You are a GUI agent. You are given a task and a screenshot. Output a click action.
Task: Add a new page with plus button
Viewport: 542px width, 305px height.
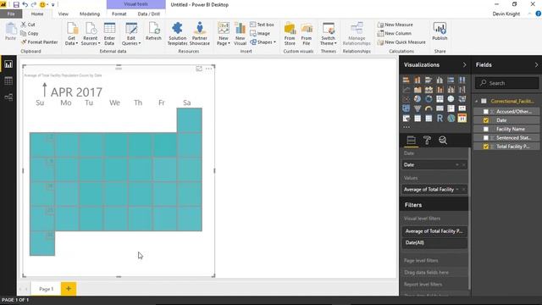tap(69, 288)
